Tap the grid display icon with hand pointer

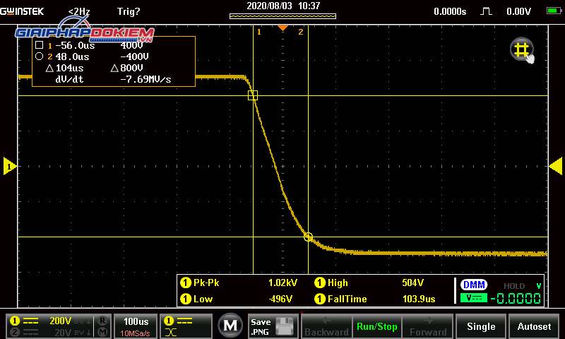522,50
